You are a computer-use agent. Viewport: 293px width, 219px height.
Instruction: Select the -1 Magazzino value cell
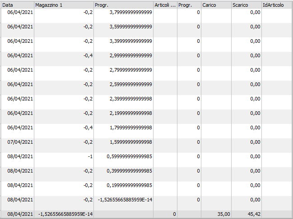coord(64,160)
